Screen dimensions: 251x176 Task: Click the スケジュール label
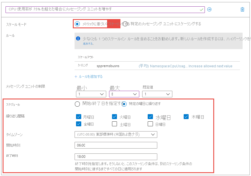[13, 105]
